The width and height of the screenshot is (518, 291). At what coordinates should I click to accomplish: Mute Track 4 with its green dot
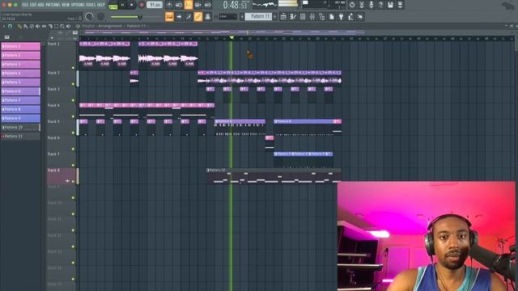(73, 116)
